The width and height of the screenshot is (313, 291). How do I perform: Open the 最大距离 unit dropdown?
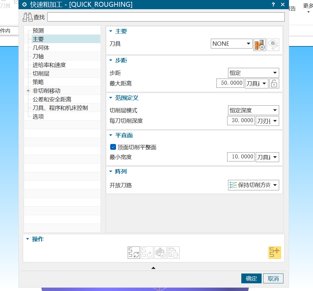[256, 83]
